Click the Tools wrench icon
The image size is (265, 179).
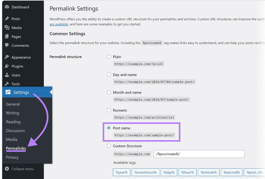(x=7, y=84)
